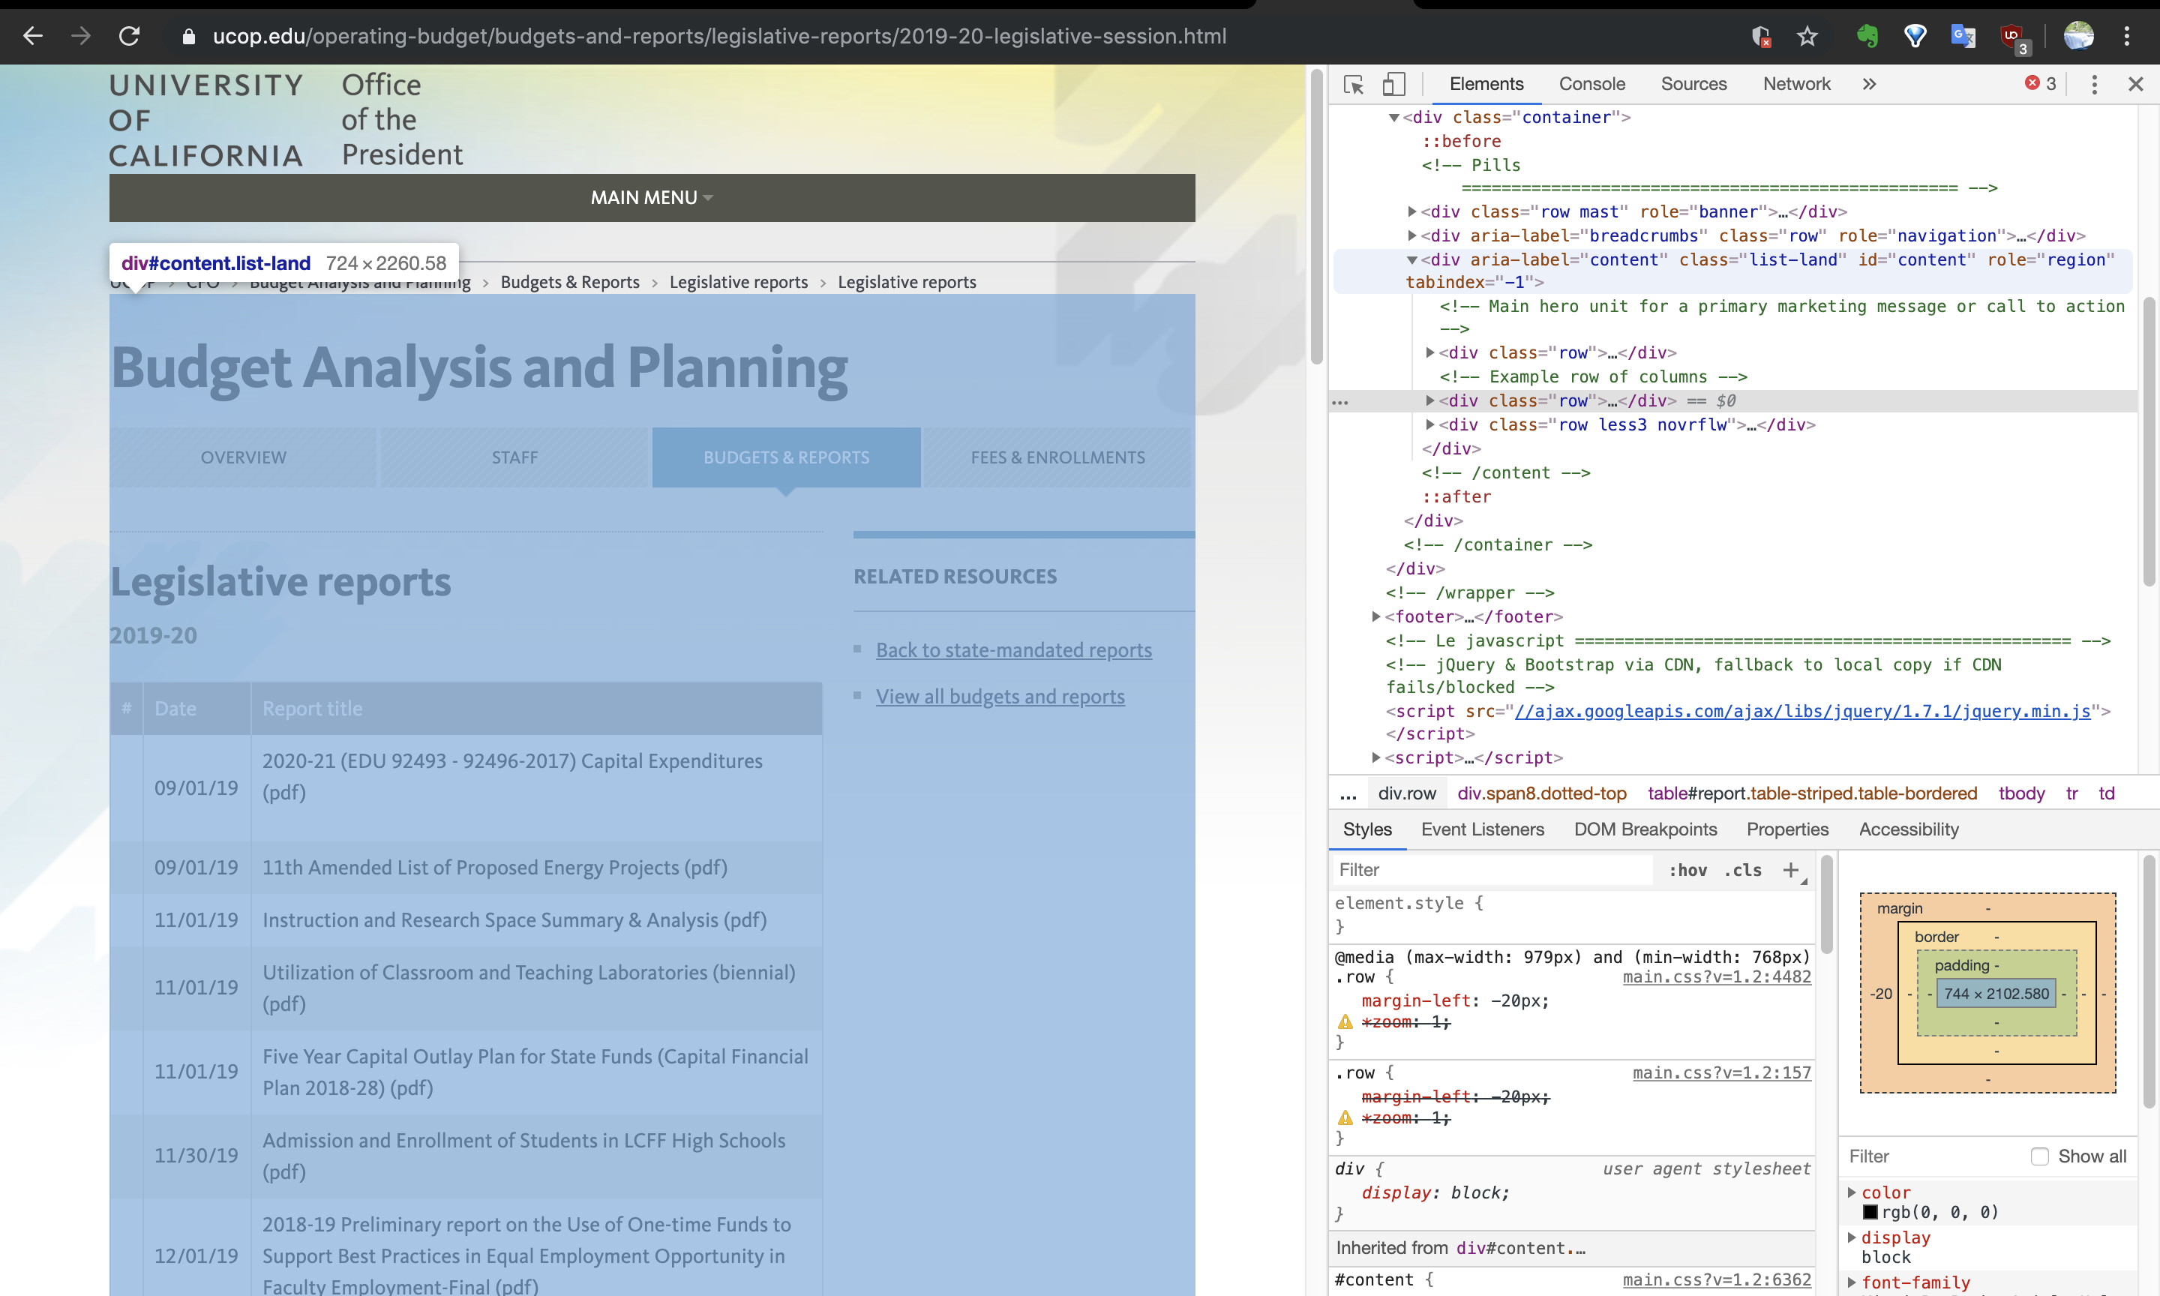Click the blue gem extension icon

coord(1915,36)
